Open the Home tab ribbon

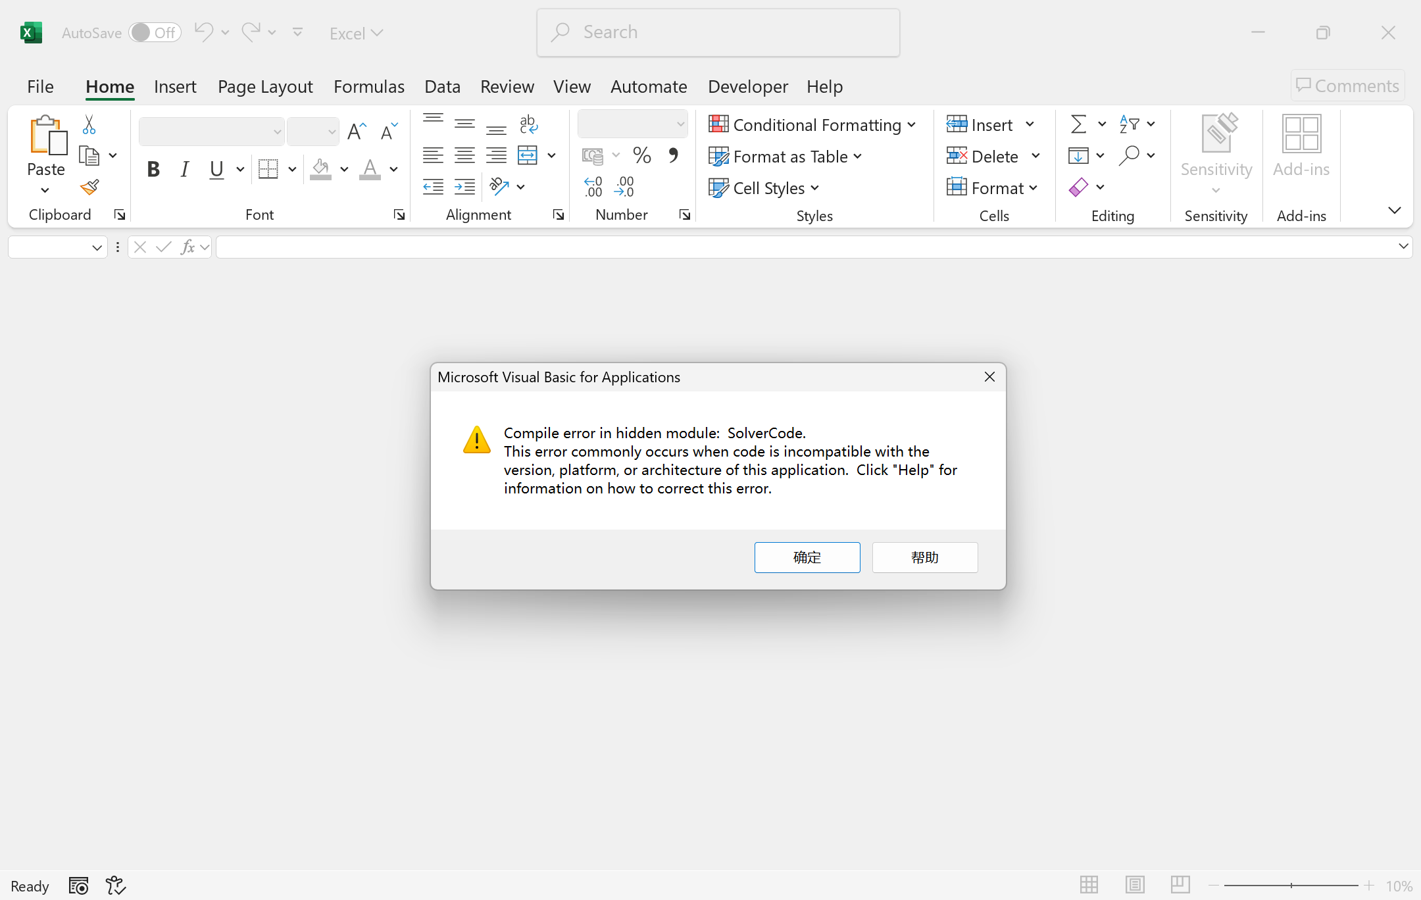click(x=110, y=87)
